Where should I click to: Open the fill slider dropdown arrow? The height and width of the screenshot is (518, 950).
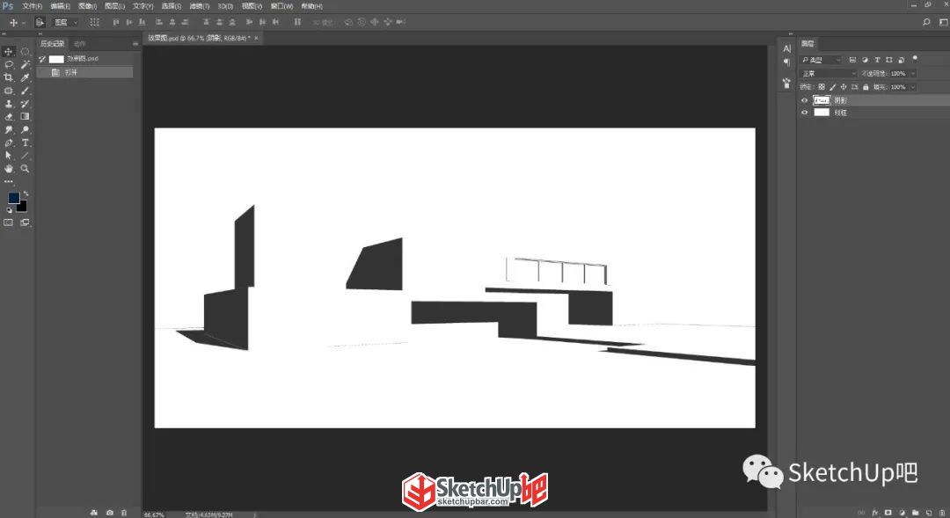click(913, 87)
